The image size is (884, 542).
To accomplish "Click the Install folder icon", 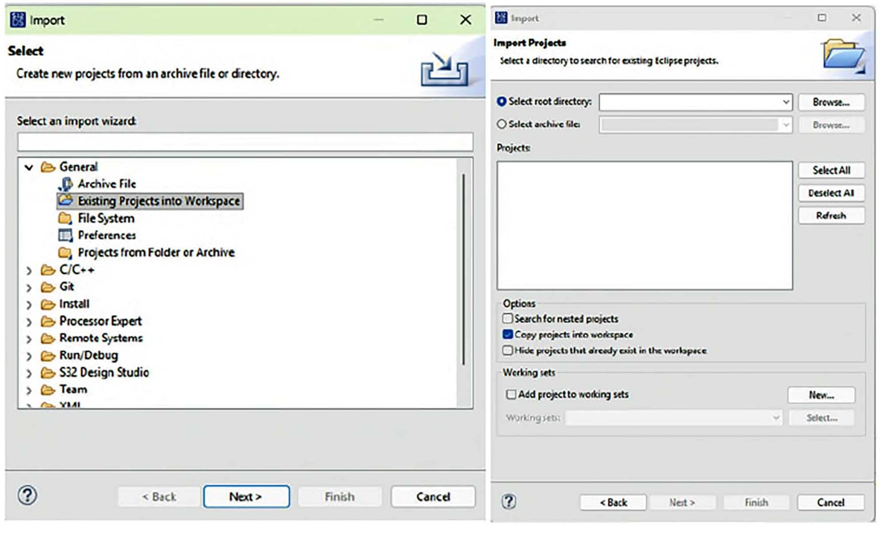I will (x=48, y=304).
